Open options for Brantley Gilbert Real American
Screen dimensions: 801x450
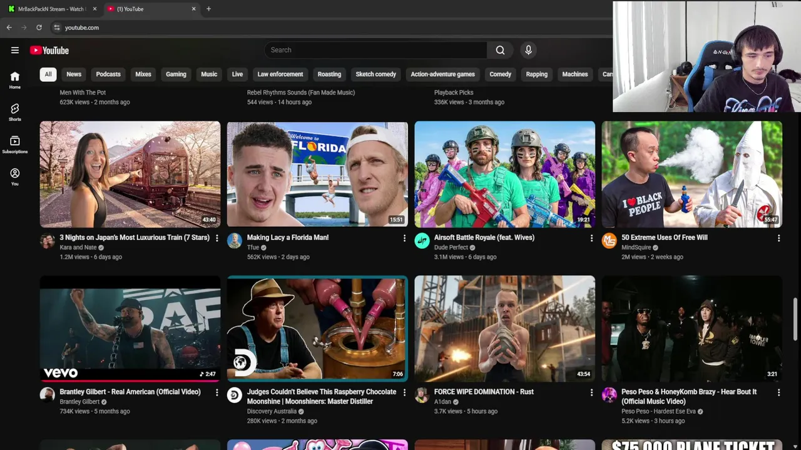click(217, 392)
